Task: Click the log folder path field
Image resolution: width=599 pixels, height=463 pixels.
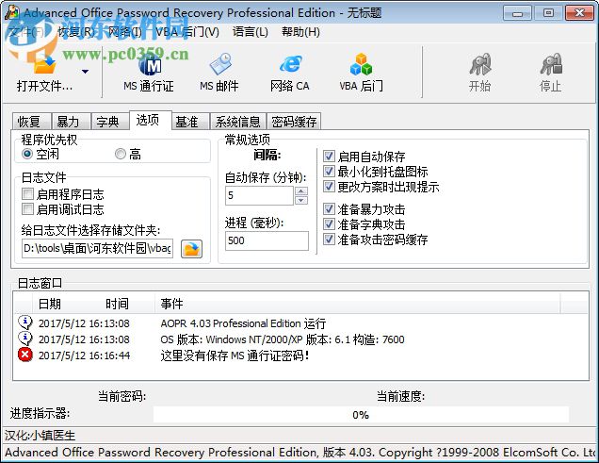Action: (x=97, y=249)
